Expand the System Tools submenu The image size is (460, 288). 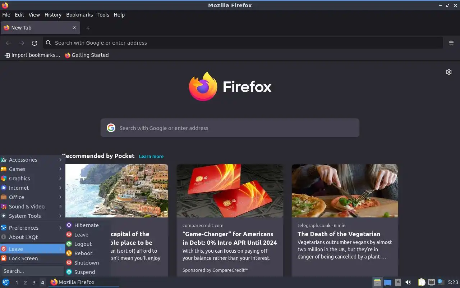coord(32,216)
